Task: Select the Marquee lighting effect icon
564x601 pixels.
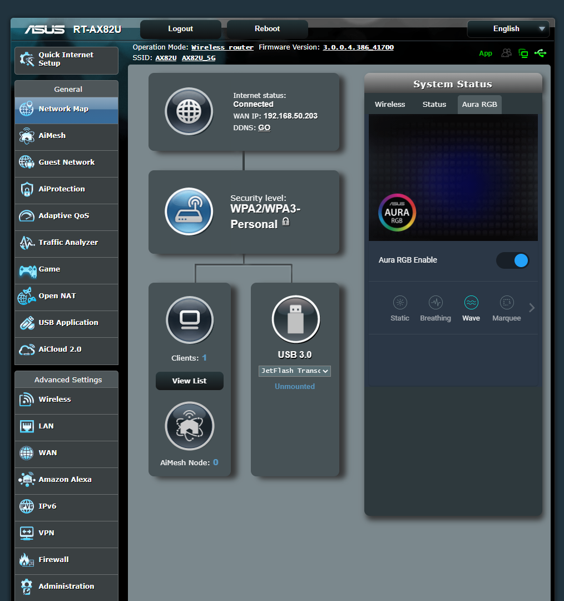Action: coord(507,302)
